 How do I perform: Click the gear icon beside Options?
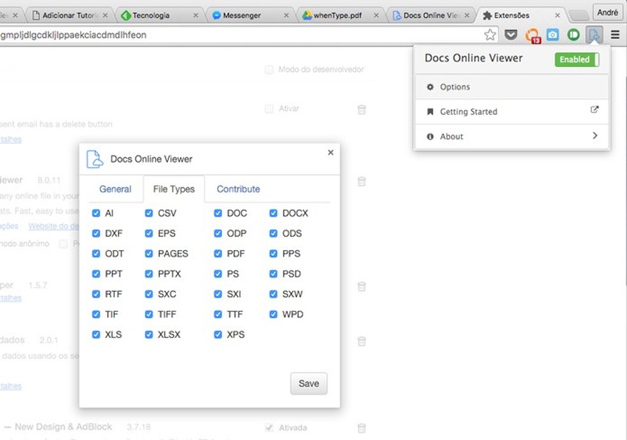click(430, 87)
